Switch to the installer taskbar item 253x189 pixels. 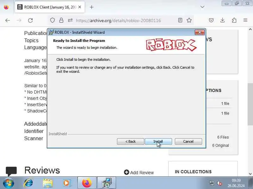107,183
